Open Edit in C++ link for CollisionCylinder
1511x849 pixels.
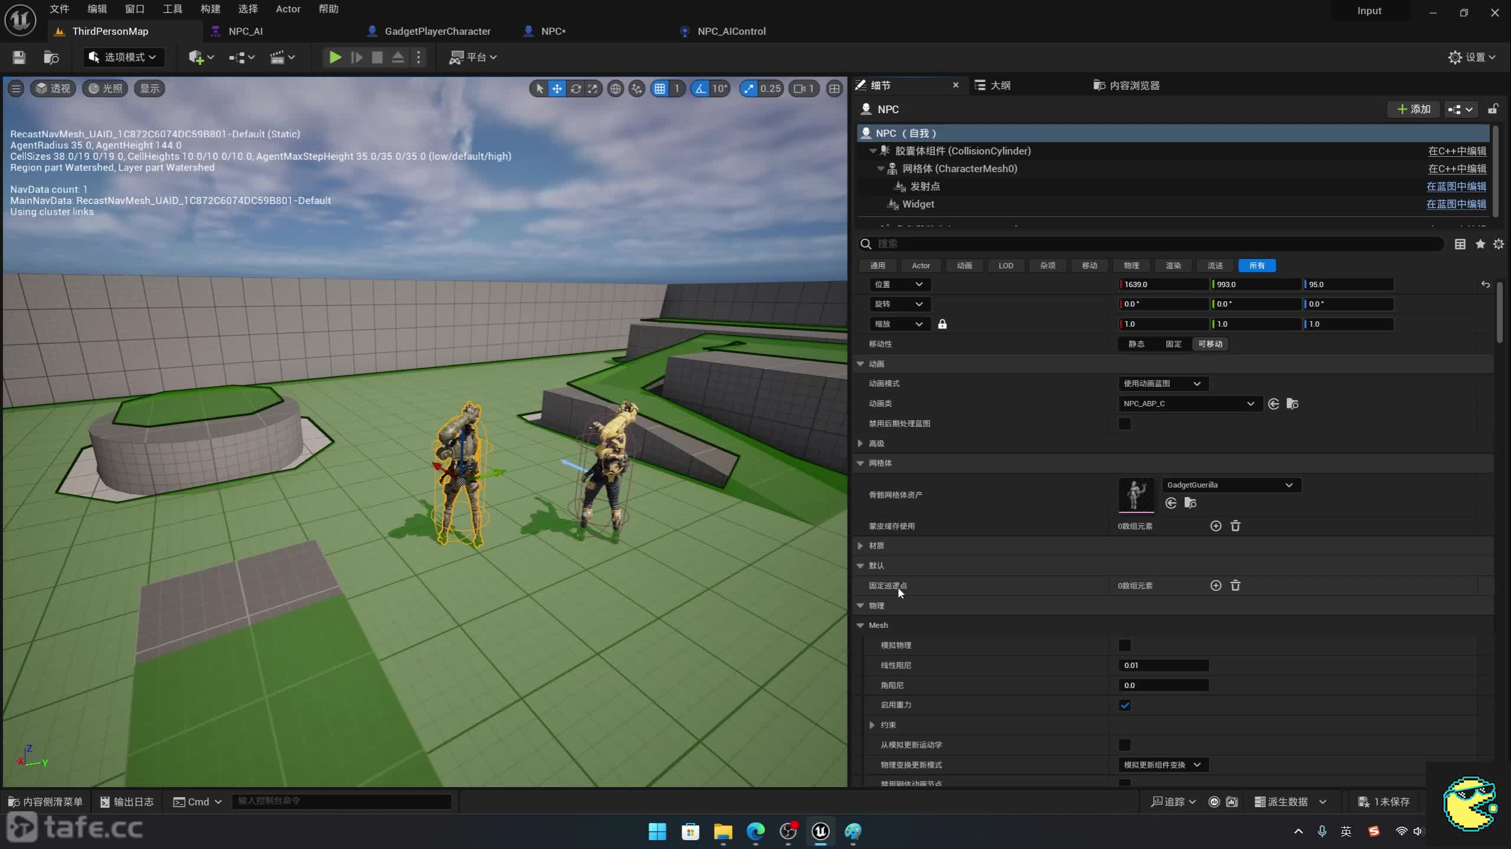pos(1457,151)
